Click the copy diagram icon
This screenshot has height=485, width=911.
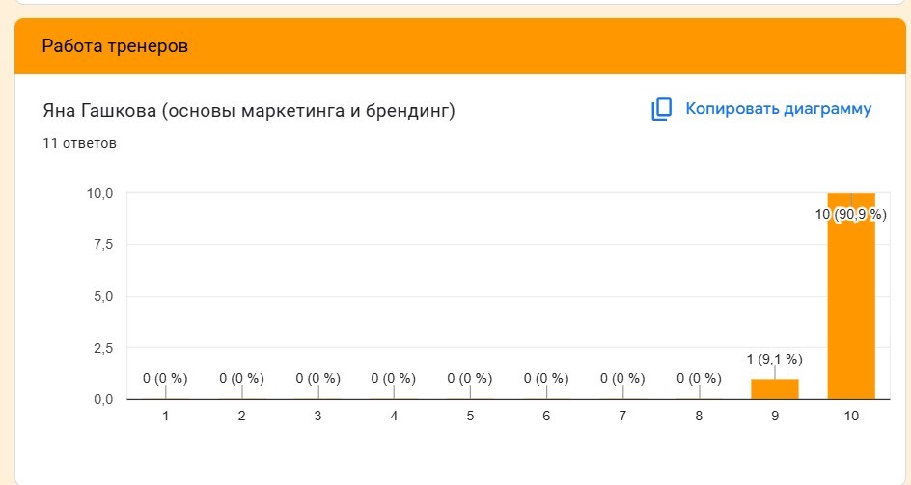(x=661, y=109)
